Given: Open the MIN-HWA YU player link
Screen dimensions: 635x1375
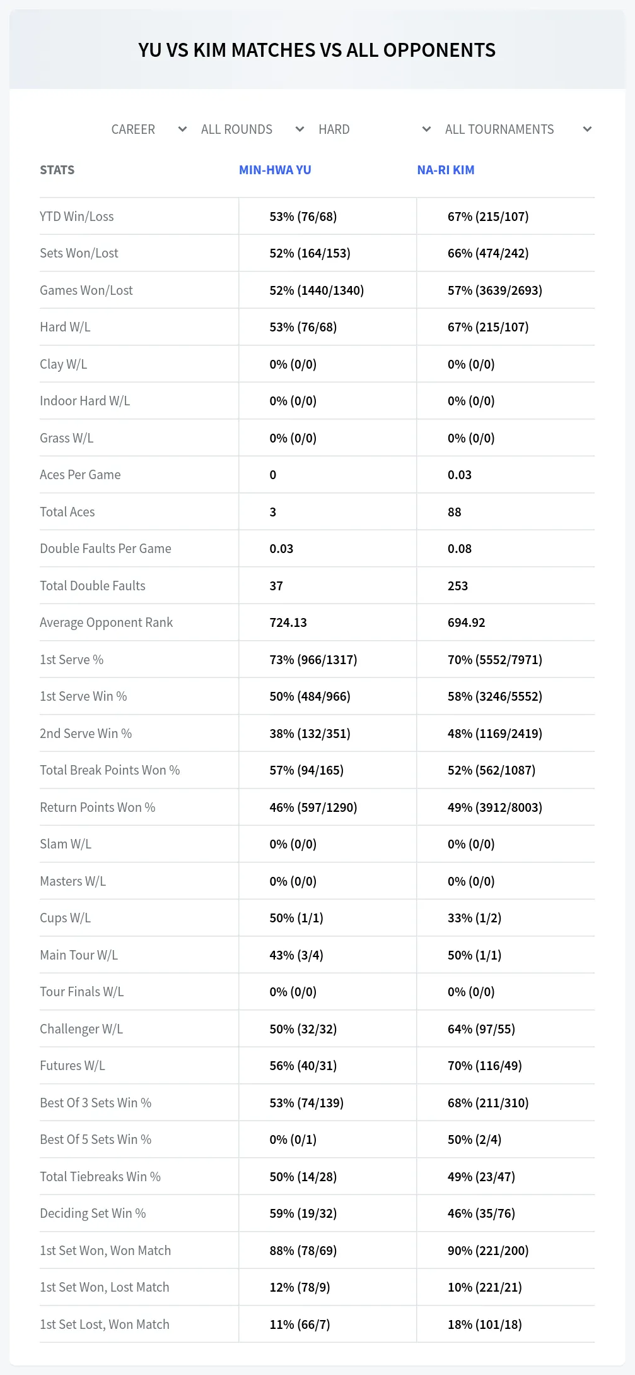Looking at the screenshot, I should (275, 170).
